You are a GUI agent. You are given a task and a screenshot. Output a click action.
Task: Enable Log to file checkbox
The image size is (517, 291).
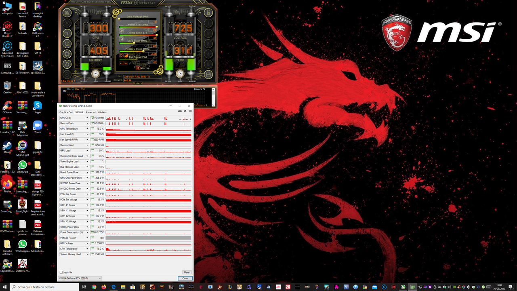(x=61, y=272)
